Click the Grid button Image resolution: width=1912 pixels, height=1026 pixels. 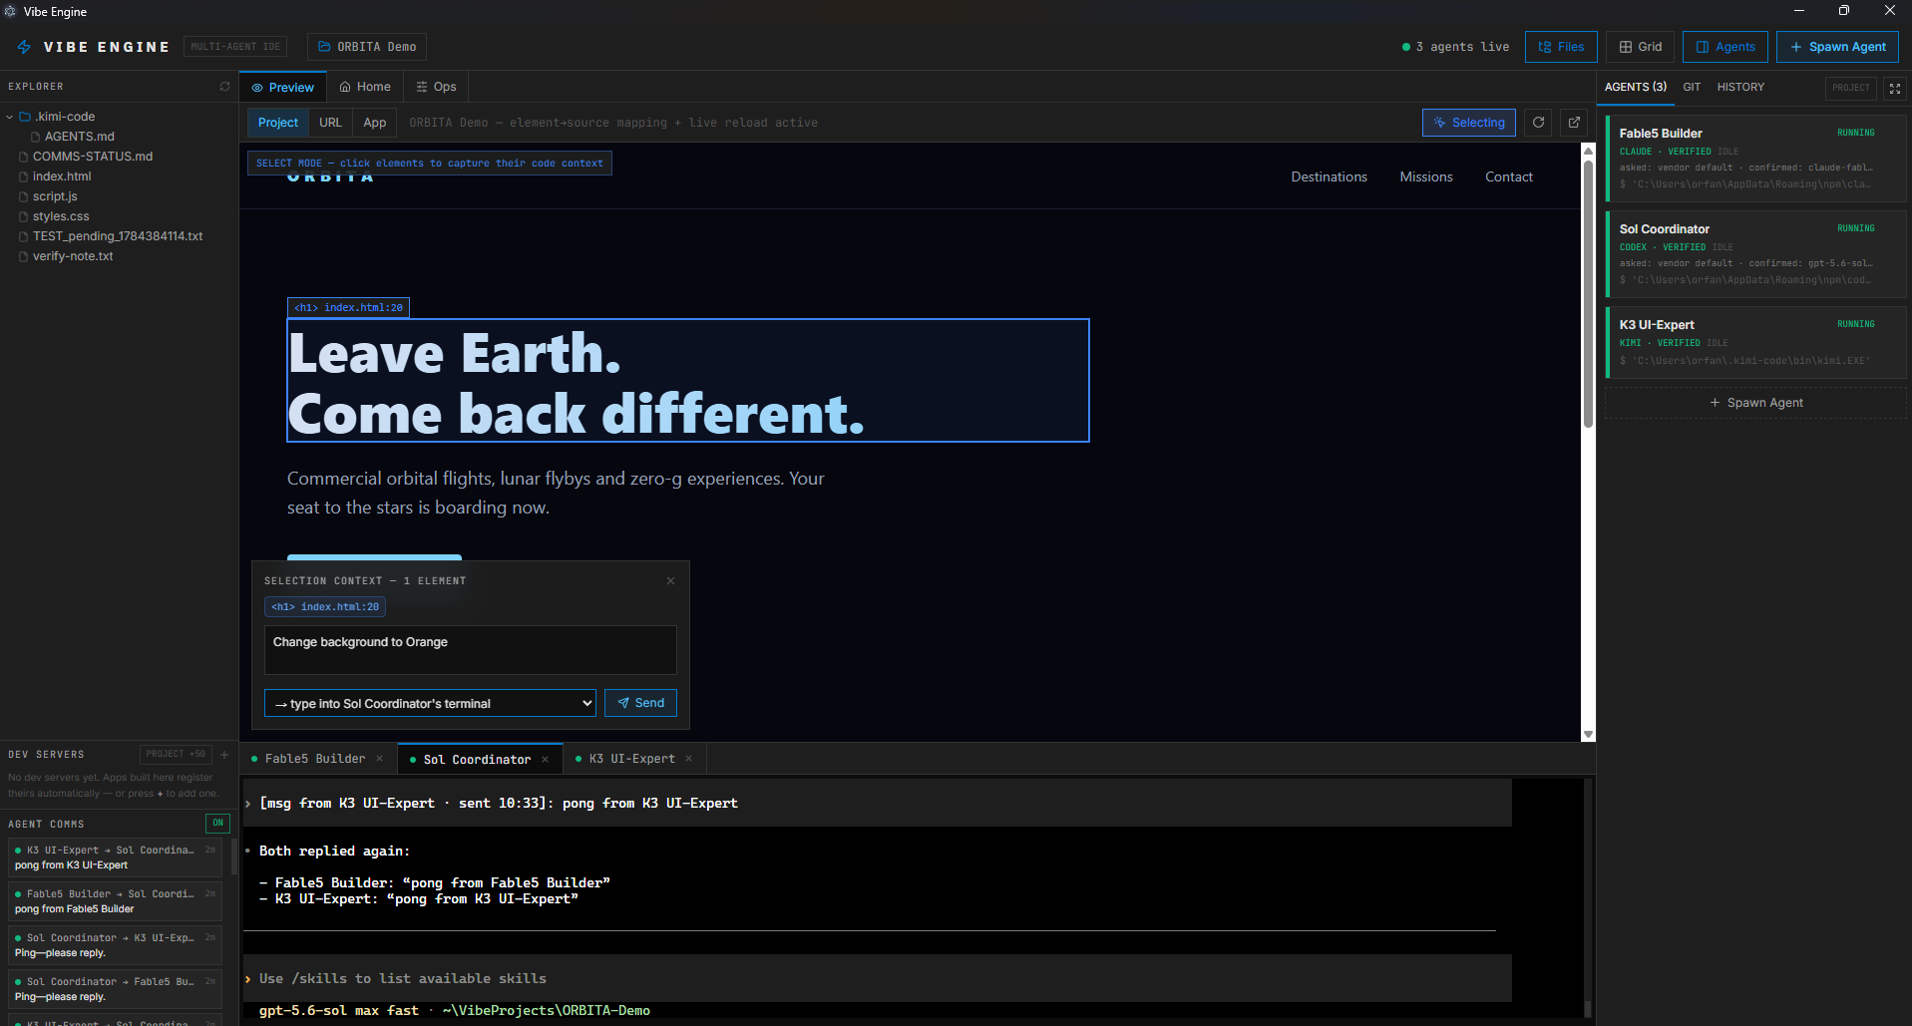[1641, 47]
